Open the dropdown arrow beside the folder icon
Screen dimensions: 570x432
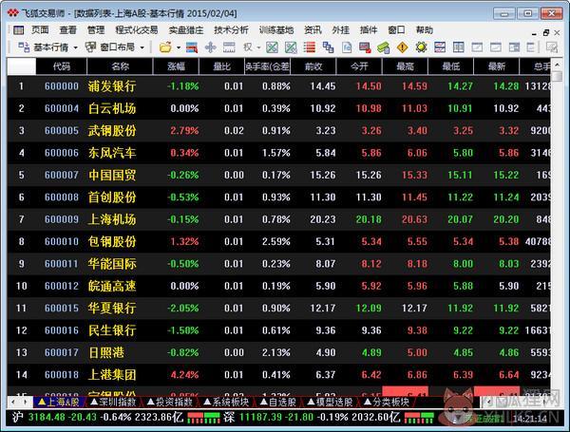click(x=179, y=47)
